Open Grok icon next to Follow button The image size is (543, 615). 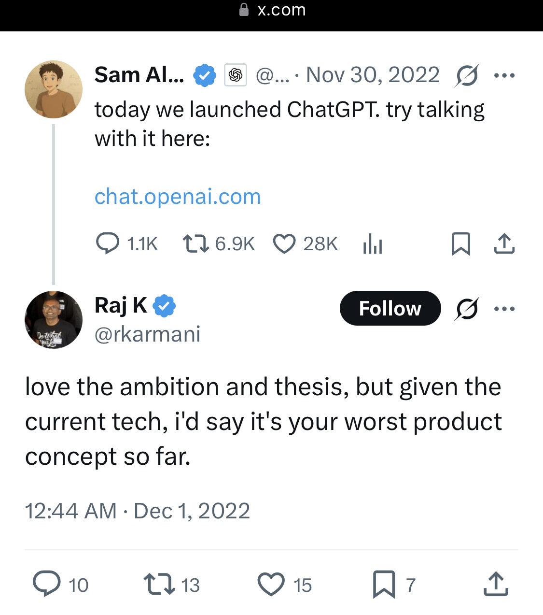coord(466,309)
